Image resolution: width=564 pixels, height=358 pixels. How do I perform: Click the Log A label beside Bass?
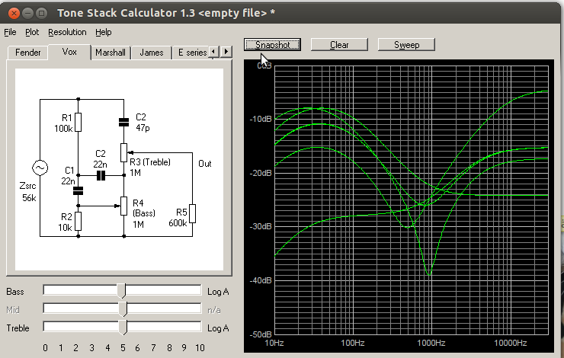(x=218, y=292)
